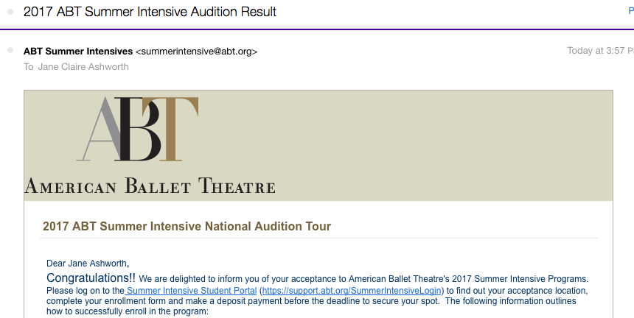The image size is (634, 318).
Task: Click the Dear Jane Ashworth greeting
Action: click(88, 264)
